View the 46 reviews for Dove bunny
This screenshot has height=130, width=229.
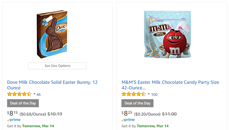coord(39,94)
